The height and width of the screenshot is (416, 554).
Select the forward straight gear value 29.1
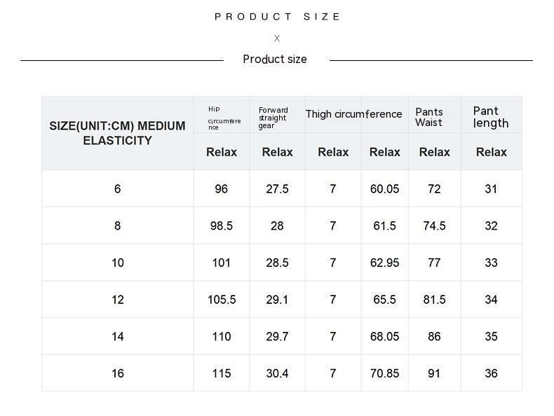pyautogui.click(x=277, y=300)
